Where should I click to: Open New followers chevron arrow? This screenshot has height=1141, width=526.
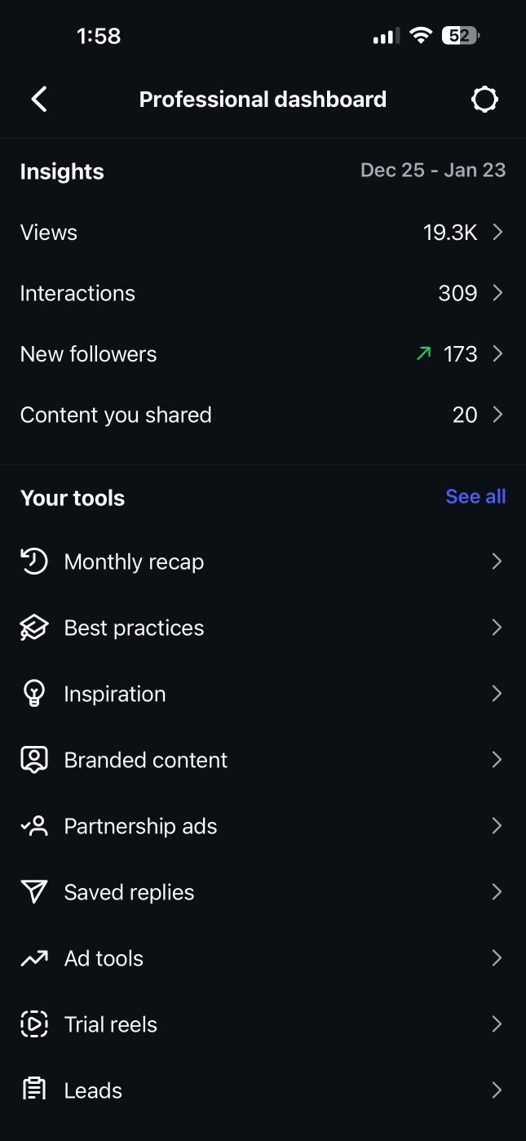point(497,354)
